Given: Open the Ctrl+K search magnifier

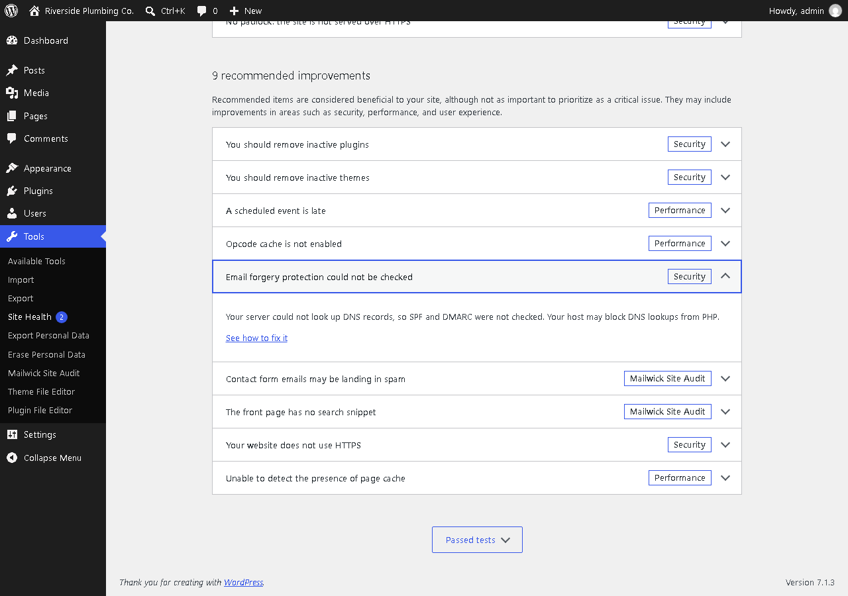Looking at the screenshot, I should 151,11.
